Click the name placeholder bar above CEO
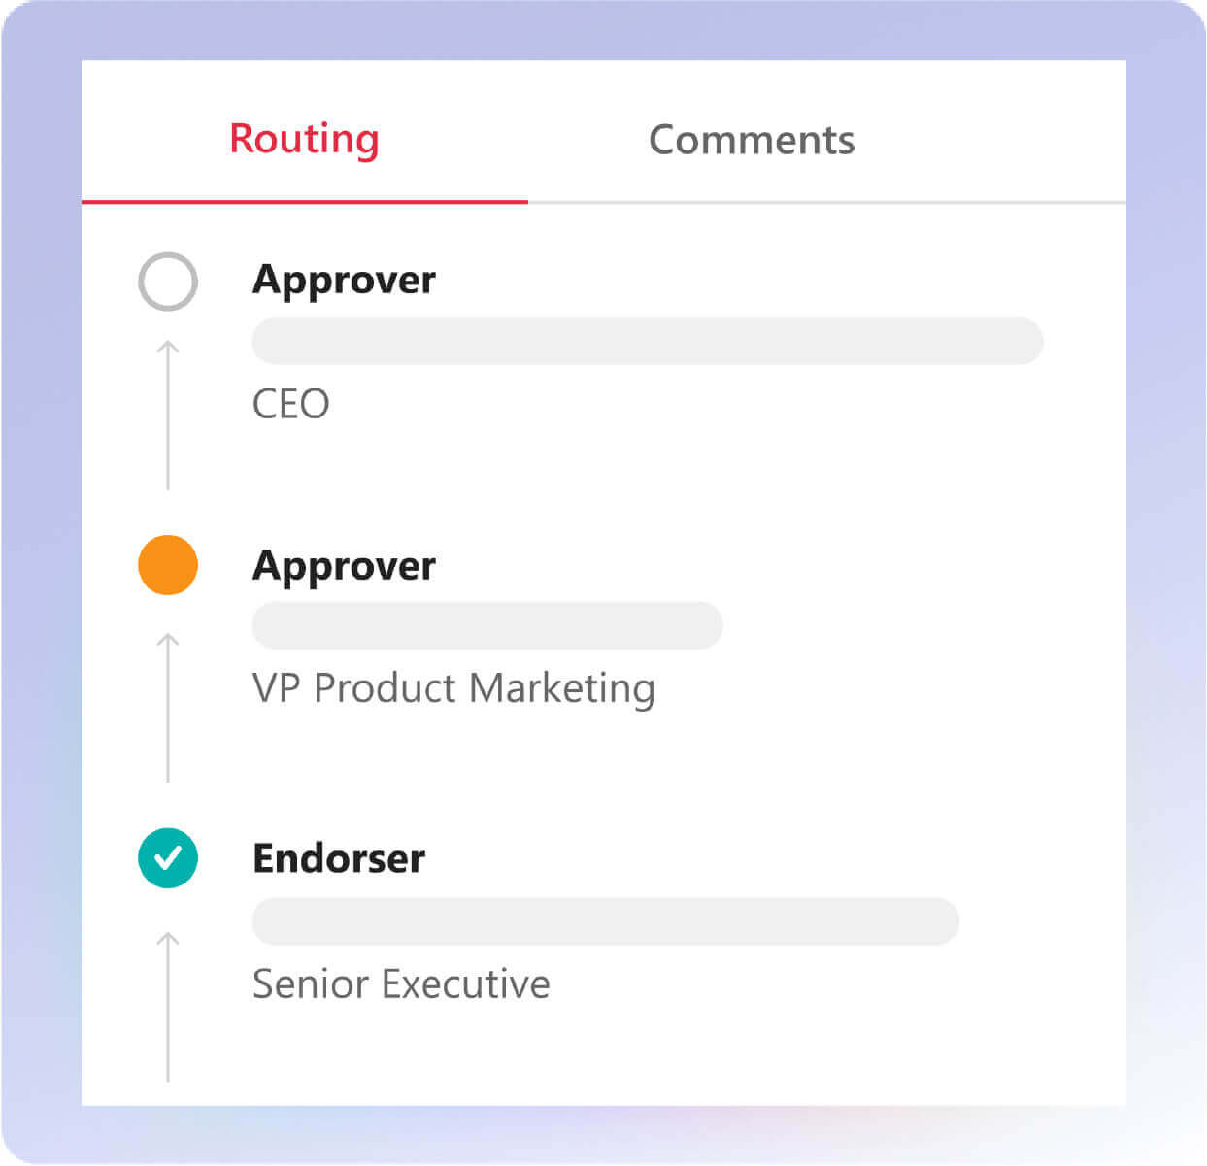This screenshot has height=1166, width=1207. coord(648,341)
